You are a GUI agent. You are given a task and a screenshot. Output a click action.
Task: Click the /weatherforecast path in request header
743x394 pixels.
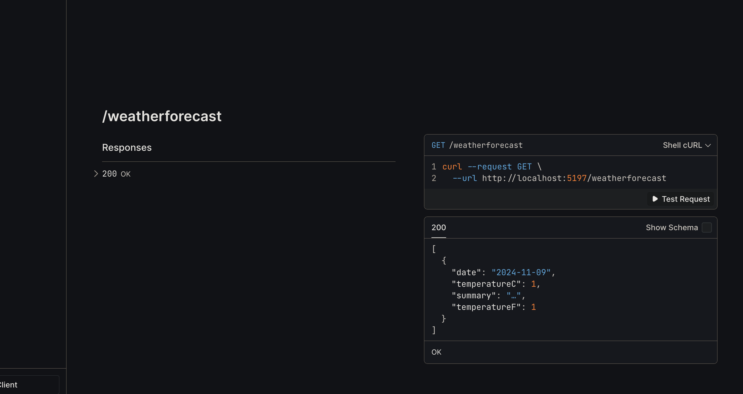[x=486, y=145]
